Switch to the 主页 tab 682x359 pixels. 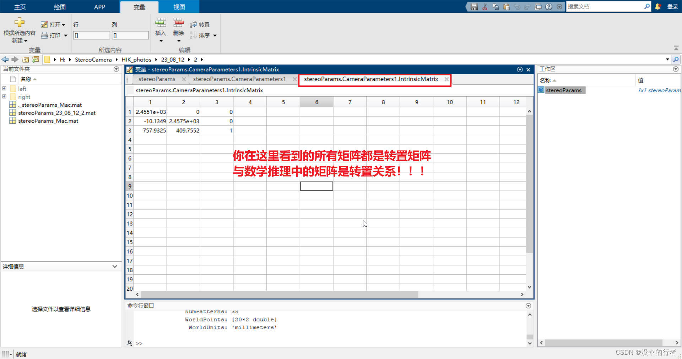(x=20, y=7)
